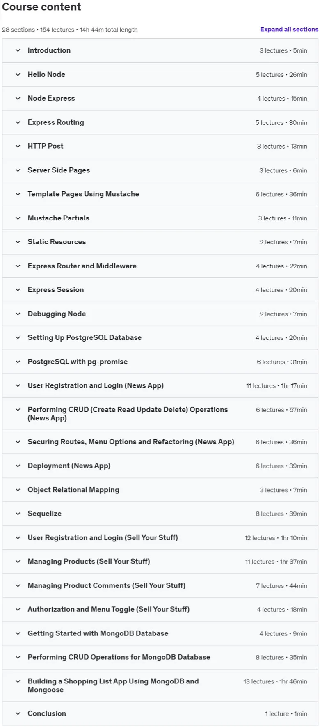The width and height of the screenshot is (320, 727).
Task: Click chevron for Express Router and Middleware
Action: pos(18,266)
